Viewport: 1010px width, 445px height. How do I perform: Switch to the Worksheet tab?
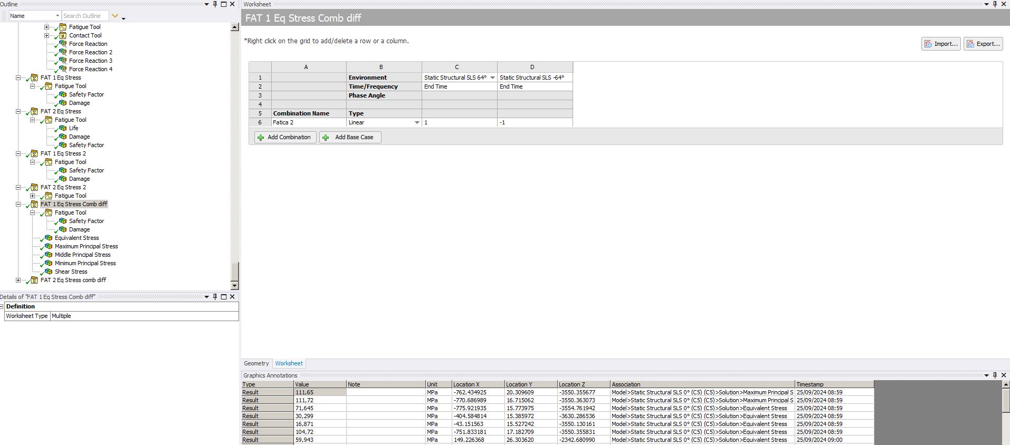[x=289, y=363]
